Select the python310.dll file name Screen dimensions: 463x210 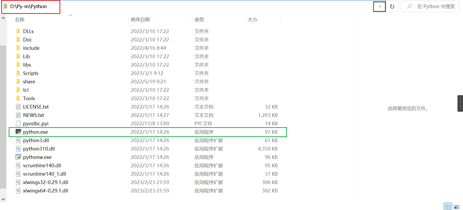(x=39, y=149)
